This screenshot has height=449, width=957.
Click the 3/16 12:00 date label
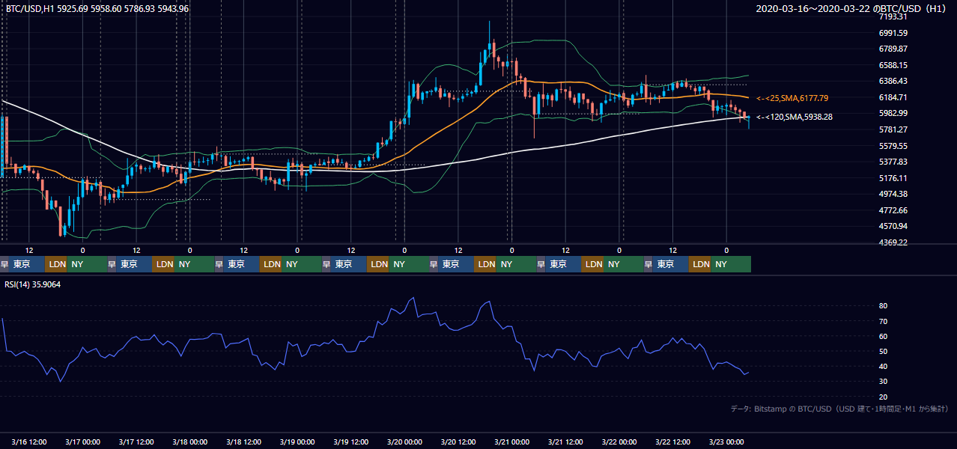click(29, 442)
